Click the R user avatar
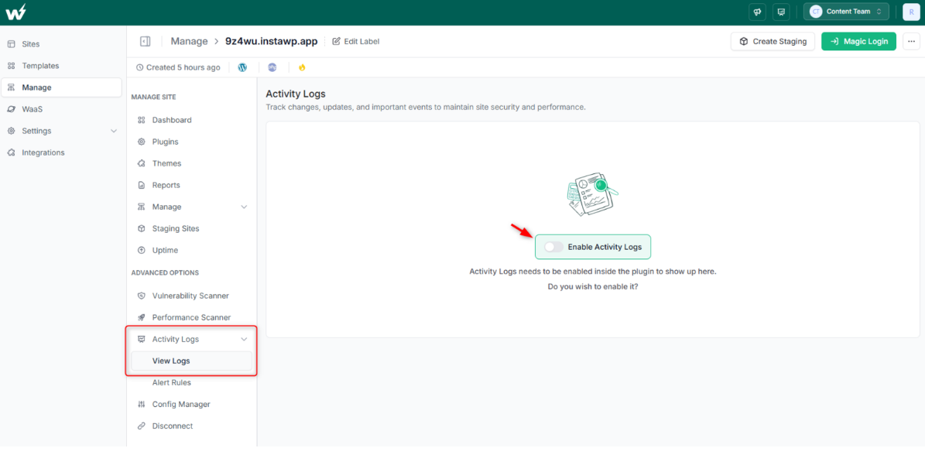This screenshot has width=925, height=455. coord(911,12)
